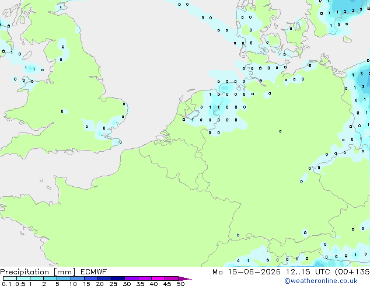This screenshot has width=370, height=286.
Task: Click the 'Precipitation [mm]' title text
Action: pyautogui.click(x=38, y=272)
